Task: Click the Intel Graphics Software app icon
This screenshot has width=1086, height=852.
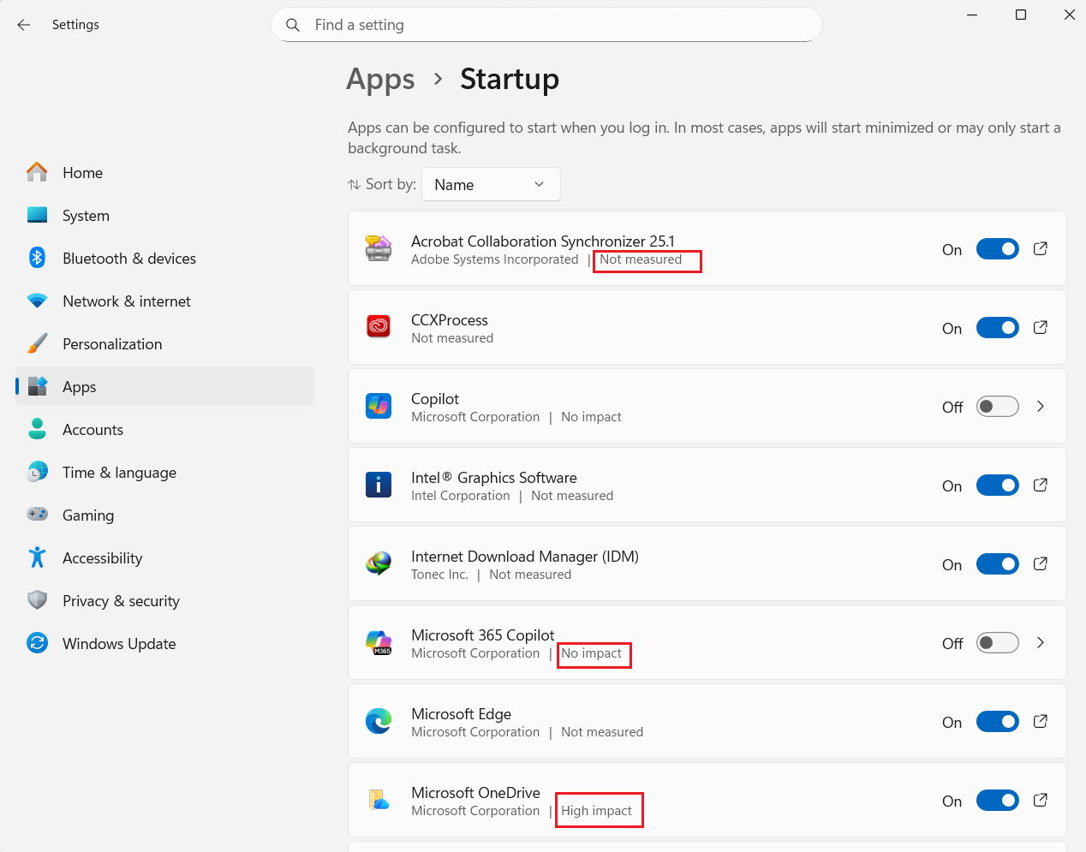Action: click(379, 486)
